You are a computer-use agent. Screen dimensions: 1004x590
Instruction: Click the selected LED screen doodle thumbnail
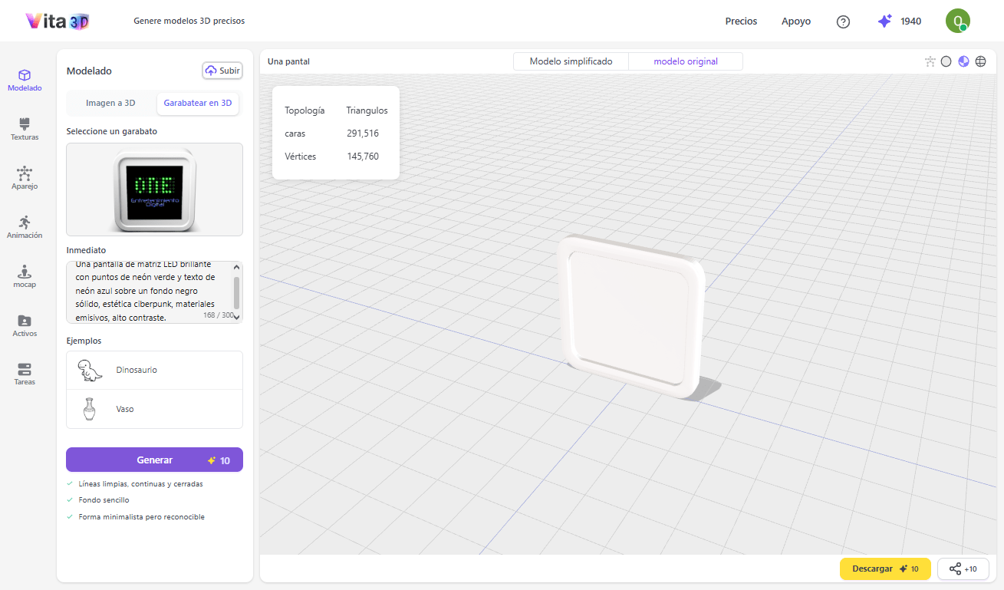click(x=154, y=190)
